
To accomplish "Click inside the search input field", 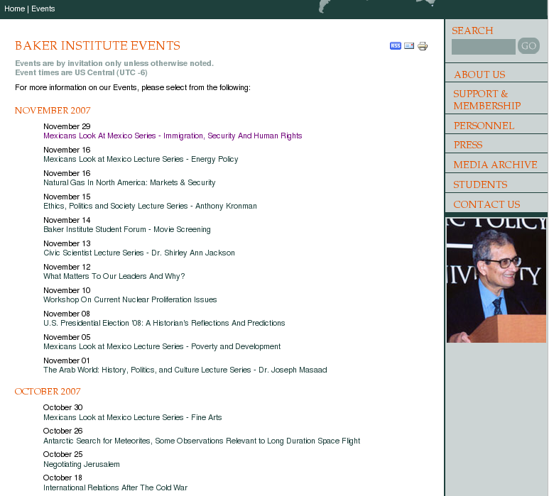I will coord(483,47).
